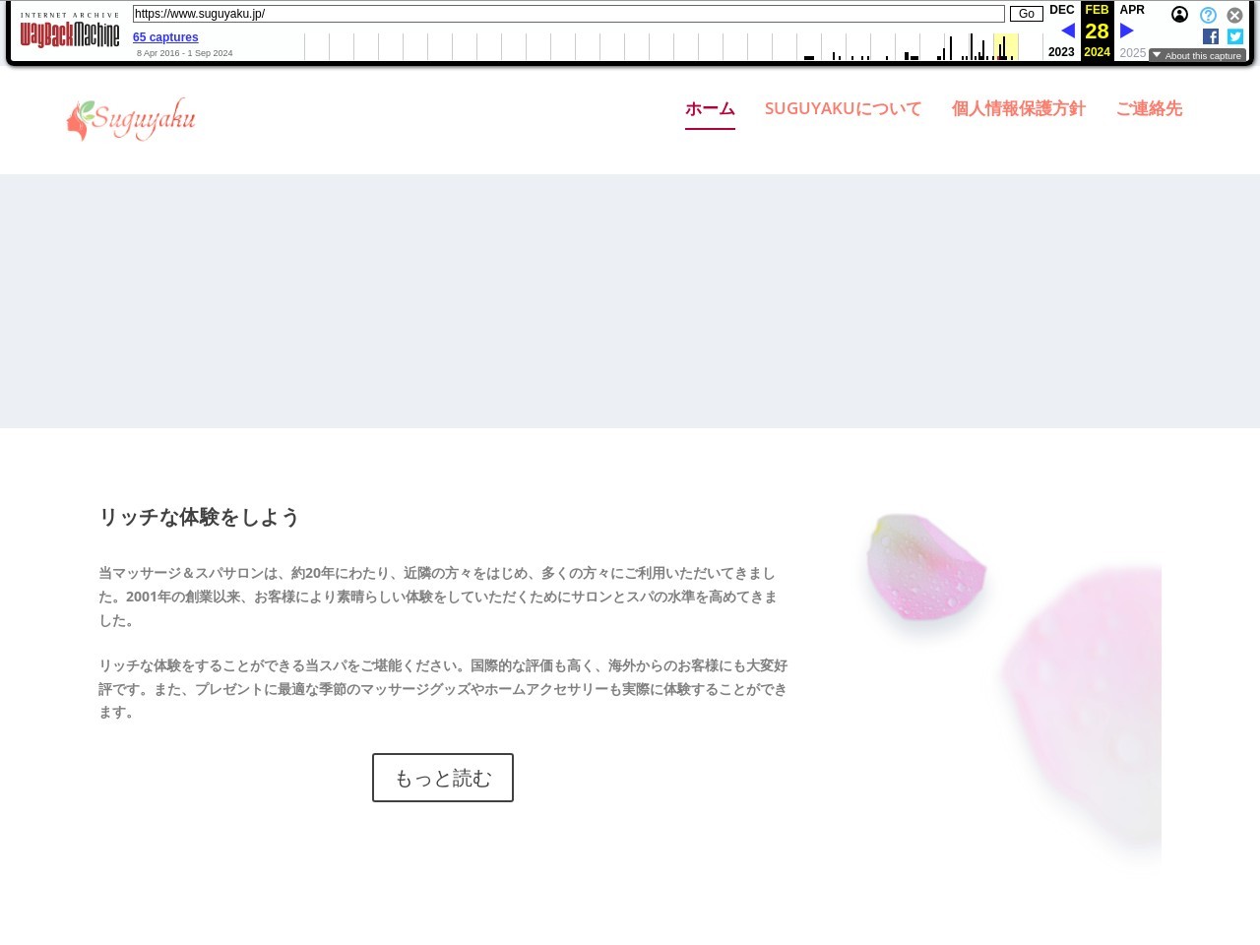
Task: Close the Wayback toolbar
Action: click(1234, 15)
